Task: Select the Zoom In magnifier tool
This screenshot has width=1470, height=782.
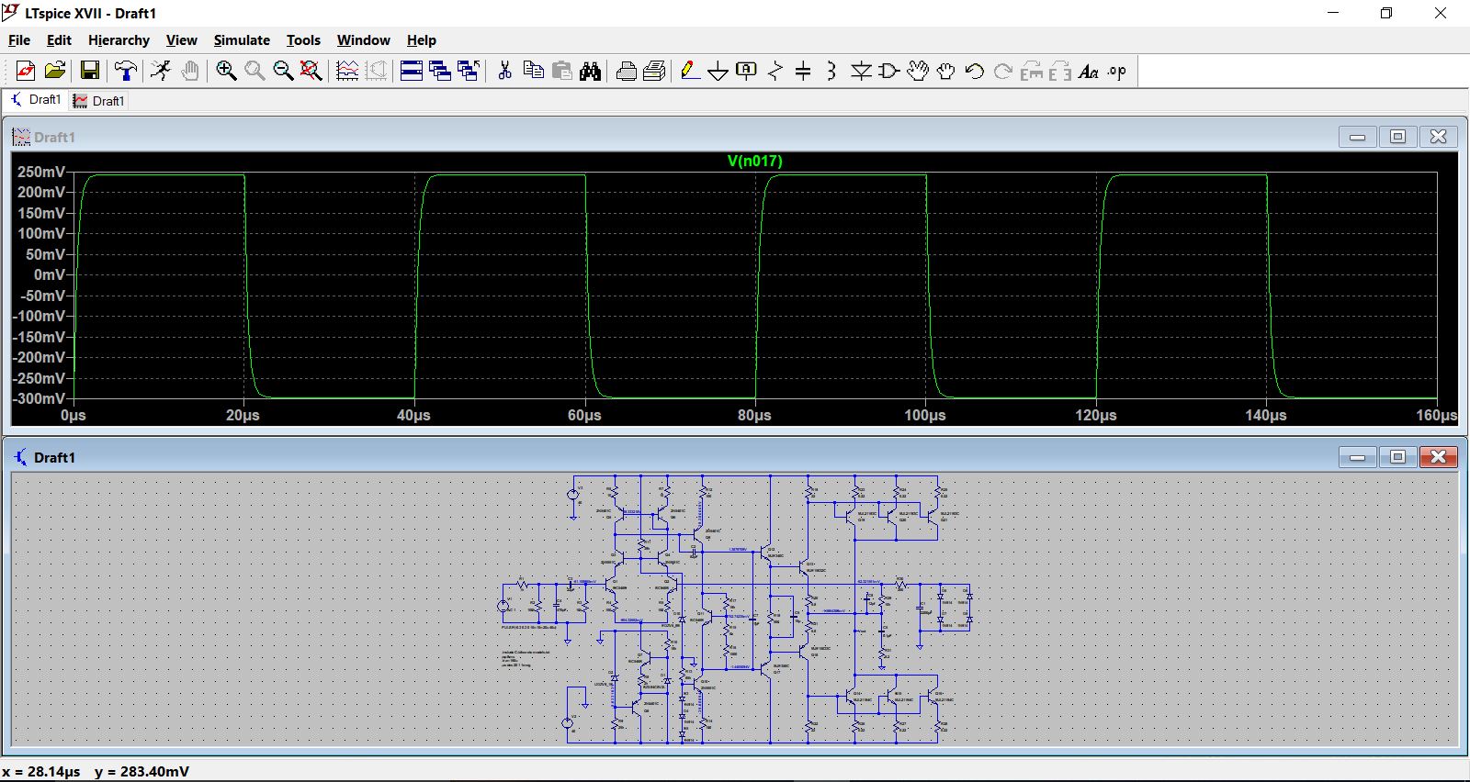Action: 226,71
